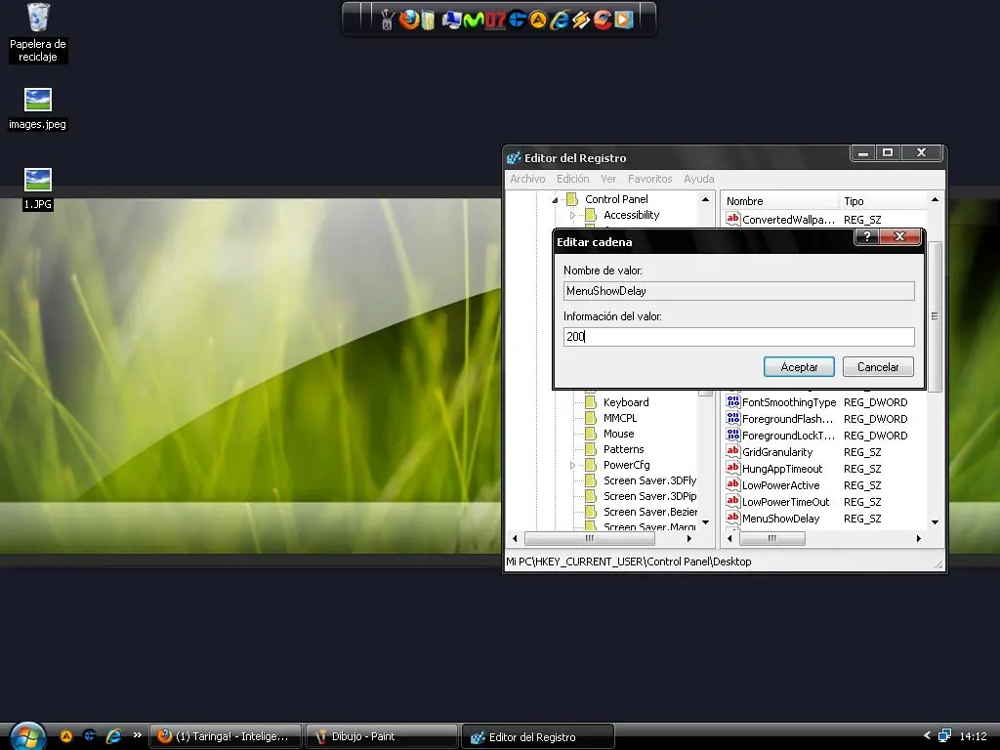Select the LowPowerTimeOut value

(x=786, y=502)
